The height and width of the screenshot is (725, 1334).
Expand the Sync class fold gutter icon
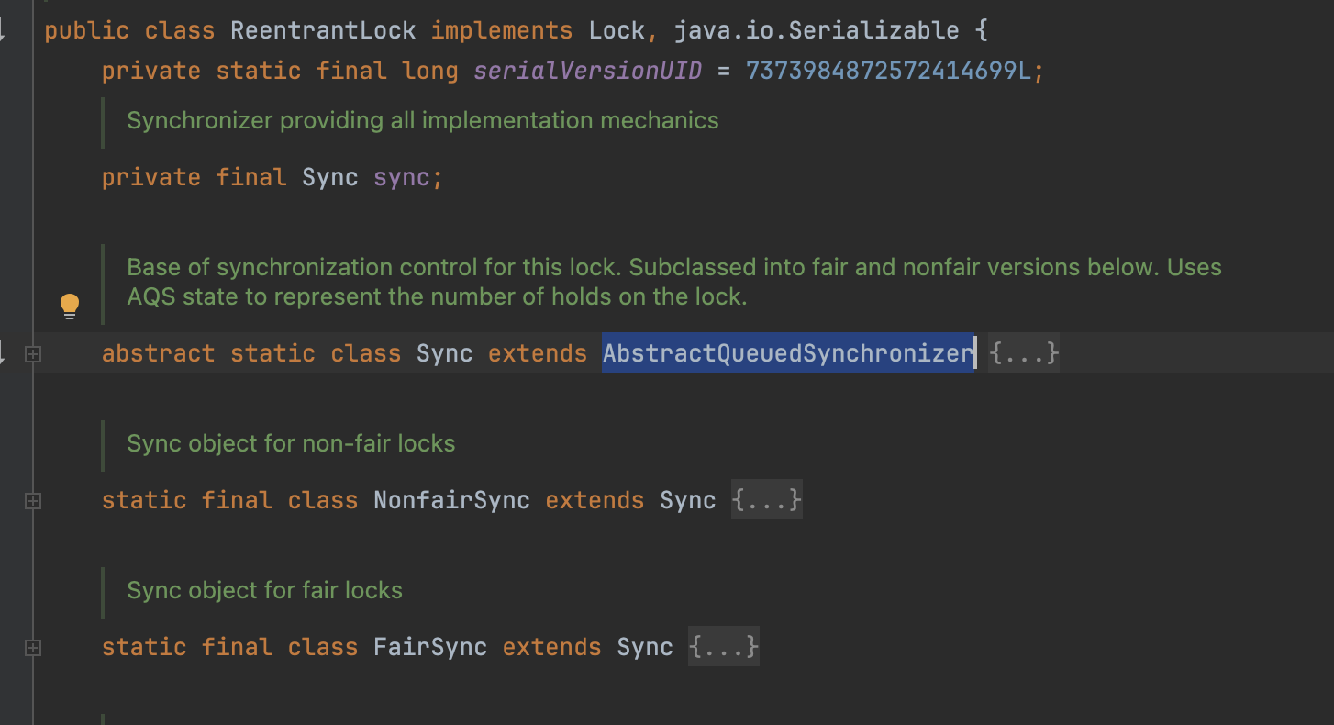pos(33,354)
